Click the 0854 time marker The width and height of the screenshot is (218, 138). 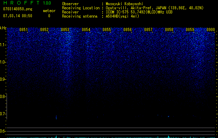tap(86, 30)
